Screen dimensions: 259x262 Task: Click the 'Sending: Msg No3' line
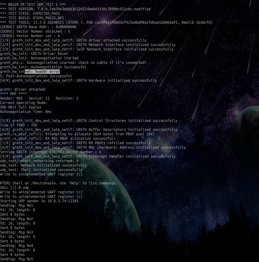pos(17,232)
